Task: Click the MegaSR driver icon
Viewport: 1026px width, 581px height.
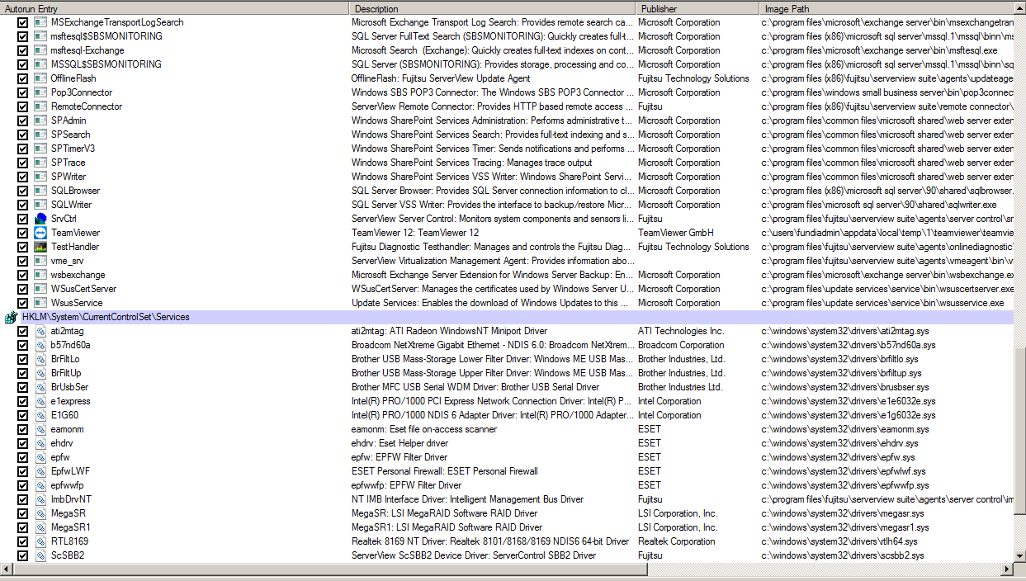Action: click(40, 513)
